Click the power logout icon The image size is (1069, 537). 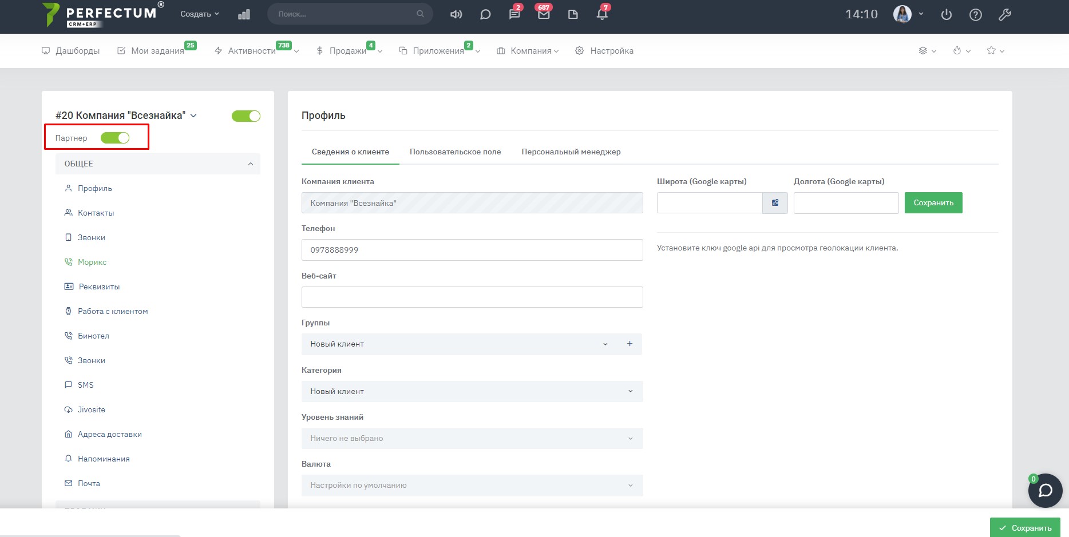[946, 14]
